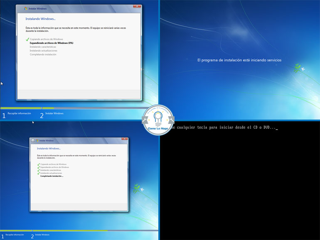Click 'El programa de instalación está iniciando servicios' message
This screenshot has width=320, height=240.
click(239, 60)
